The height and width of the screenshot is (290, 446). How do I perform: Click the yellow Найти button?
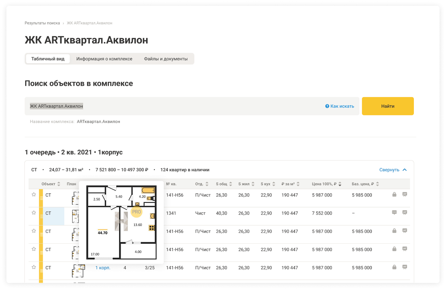(388, 106)
